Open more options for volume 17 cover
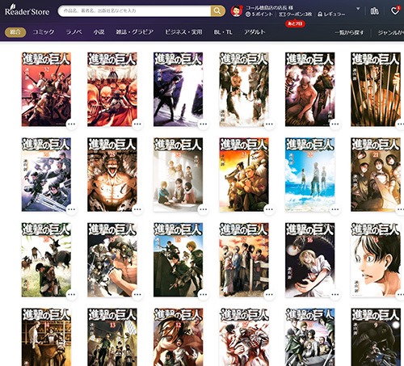 pyautogui.click(x=269, y=294)
